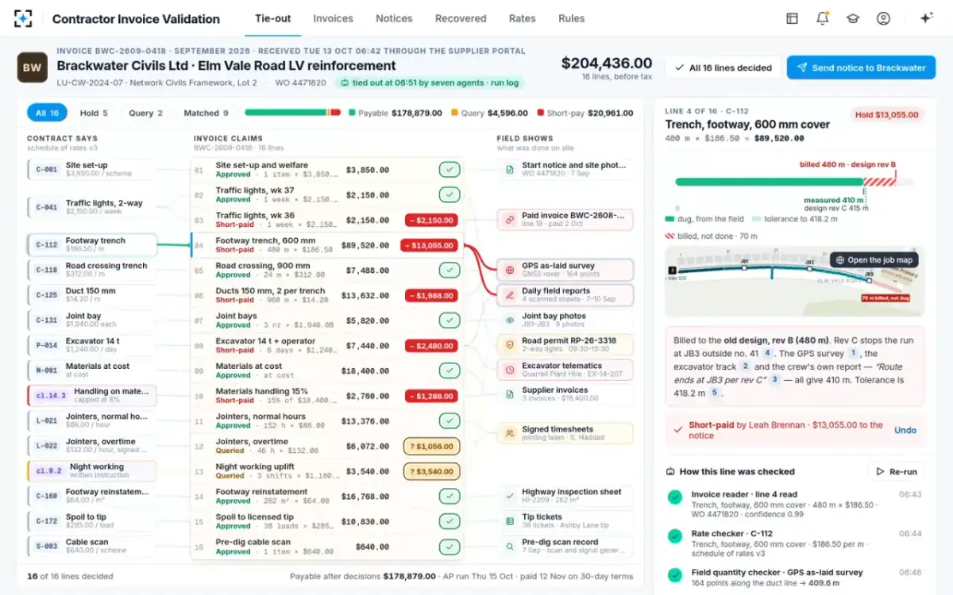Image resolution: width=953 pixels, height=595 pixels.
Task: Toggle approval check on Road crossing, 900 mm
Action: [449, 271]
